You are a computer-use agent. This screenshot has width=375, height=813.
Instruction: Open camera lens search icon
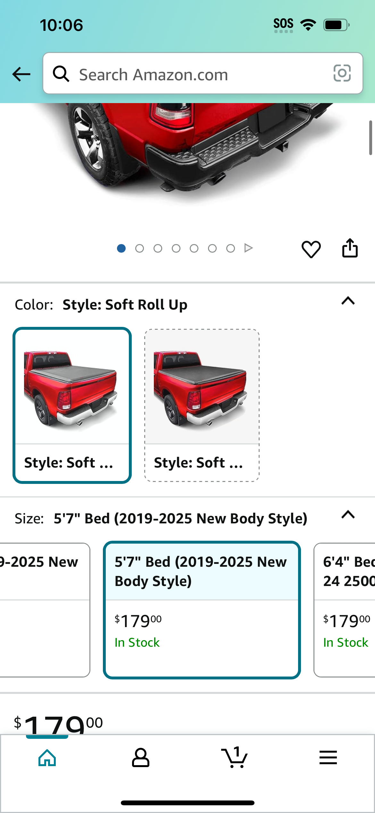342,73
